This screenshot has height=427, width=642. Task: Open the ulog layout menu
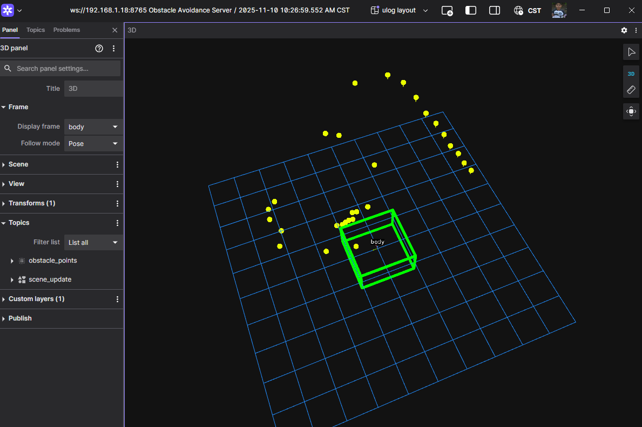(x=400, y=10)
